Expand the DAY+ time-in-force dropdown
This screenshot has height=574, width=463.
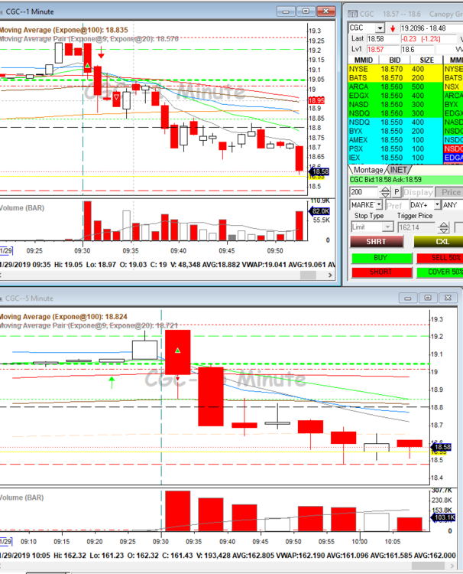point(436,205)
